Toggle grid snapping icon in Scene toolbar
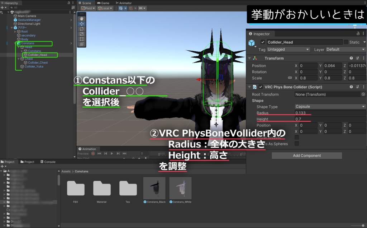The image size is (367, 228). click(x=121, y=8)
